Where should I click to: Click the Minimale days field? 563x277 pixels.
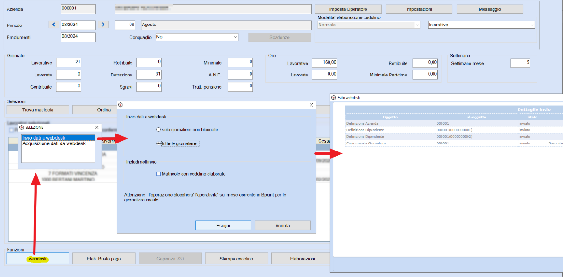pos(240,62)
